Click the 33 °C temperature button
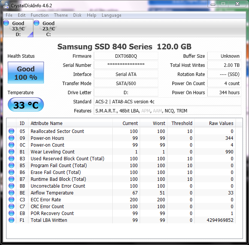This screenshot has height=245, width=249. [x=26, y=104]
